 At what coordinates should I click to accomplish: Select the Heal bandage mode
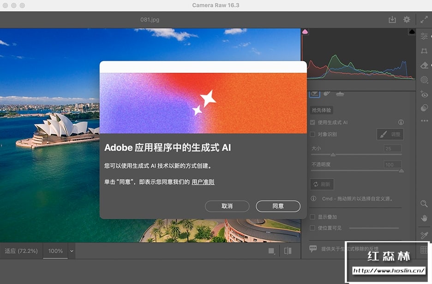[x=327, y=93]
